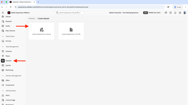Collapse the Administration section

click(x=3, y=91)
